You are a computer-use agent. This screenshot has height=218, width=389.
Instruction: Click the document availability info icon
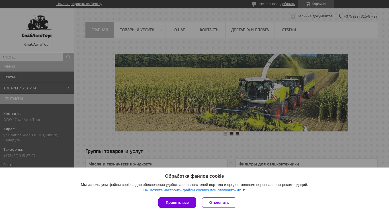(293, 16)
